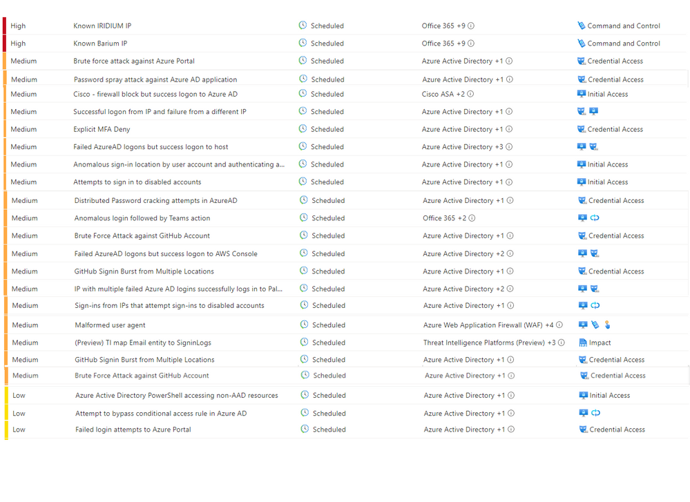Click Azure Web Application Firewall (WAF) +4 data source
The width and height of the screenshot is (690, 502).
pyautogui.click(x=488, y=325)
